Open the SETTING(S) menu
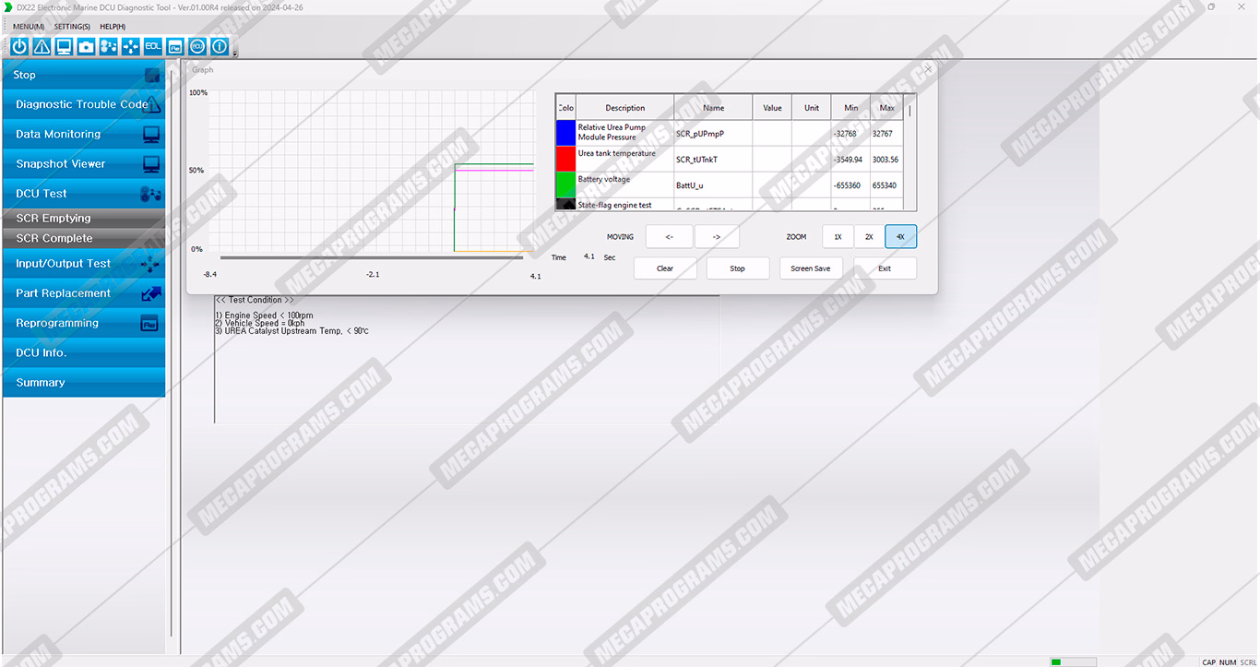The width and height of the screenshot is (1260, 667). (x=72, y=27)
